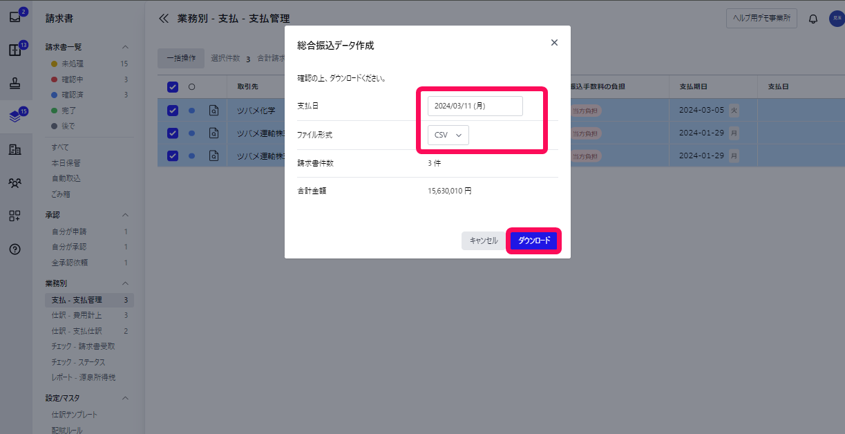Image resolution: width=845 pixels, height=434 pixels.
Task: Open the ヘルプ用デモ事業所 office selector
Action: coord(761,19)
